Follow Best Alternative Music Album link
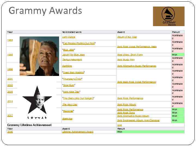 (133, 116)
